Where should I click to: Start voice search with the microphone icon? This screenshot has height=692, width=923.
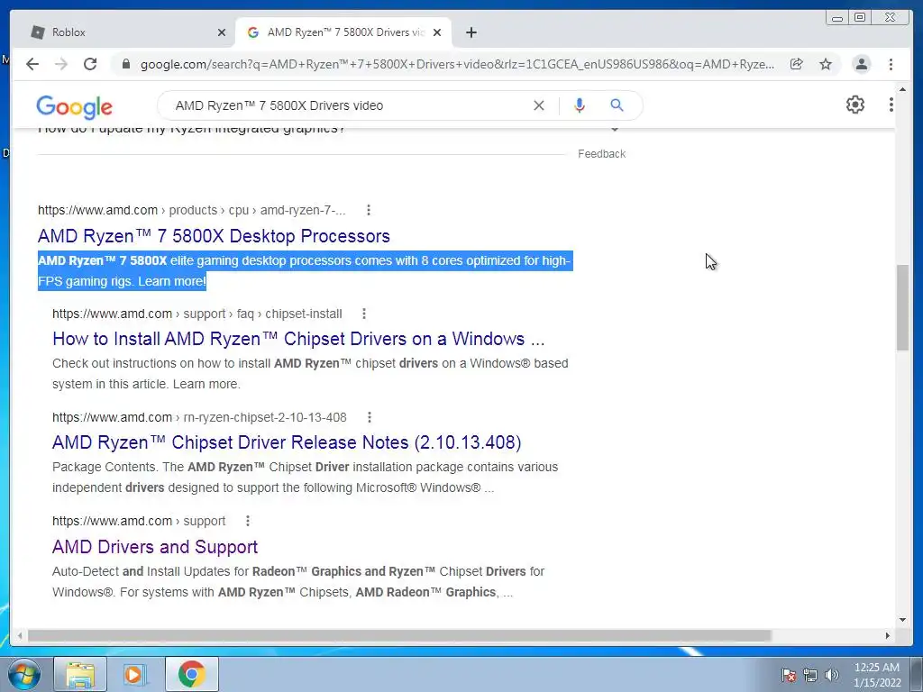tap(580, 105)
